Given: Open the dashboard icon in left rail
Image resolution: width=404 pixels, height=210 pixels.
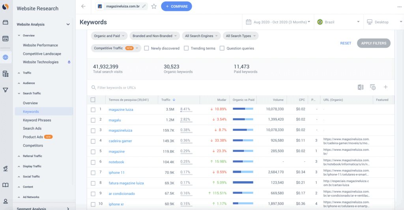Looking at the screenshot, I should pyautogui.click(x=6, y=39).
